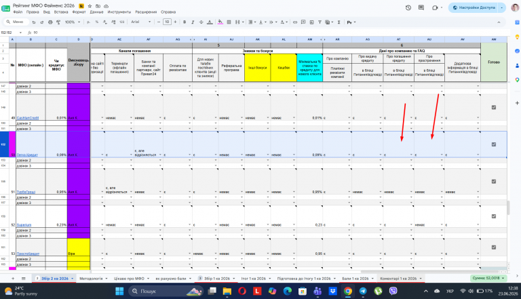
Task: Open the Arial font dropdown
Action: 140,22
